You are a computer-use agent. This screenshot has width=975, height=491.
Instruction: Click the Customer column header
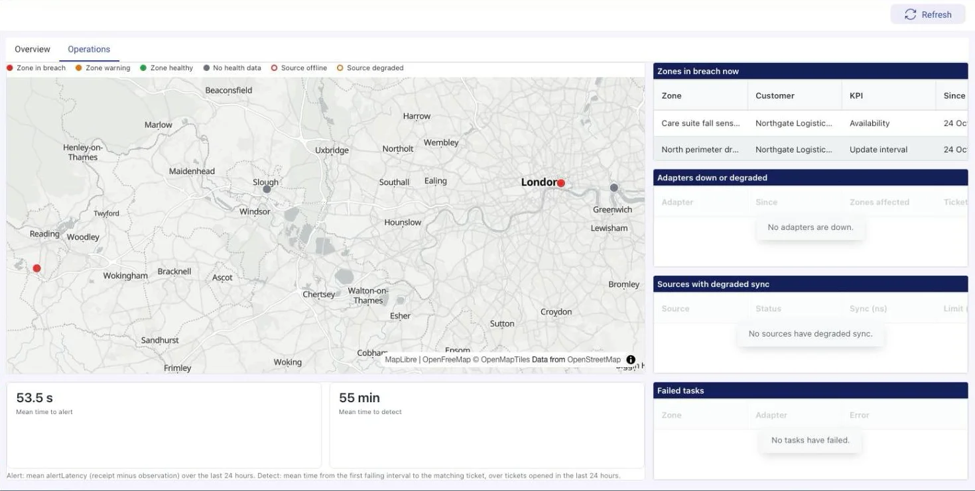coord(795,95)
